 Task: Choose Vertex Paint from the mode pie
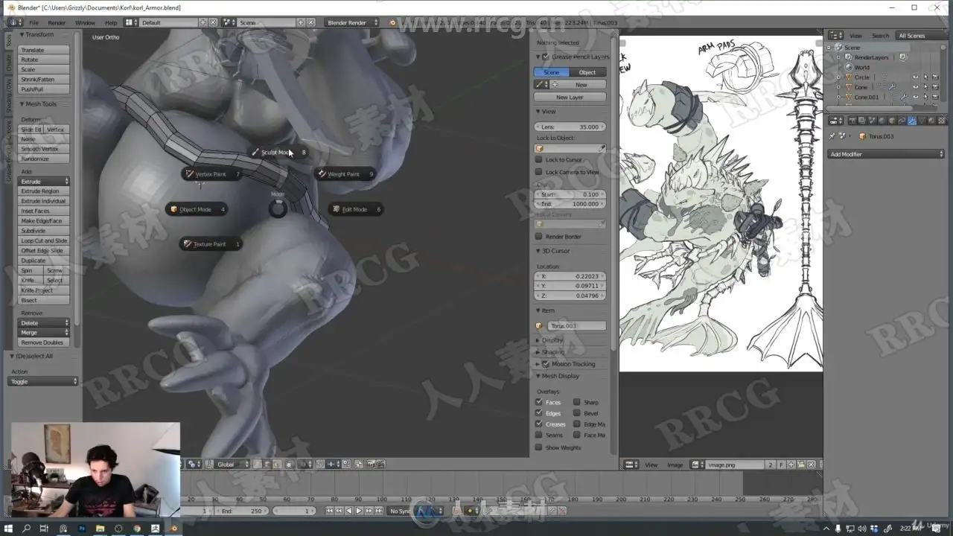pos(212,174)
